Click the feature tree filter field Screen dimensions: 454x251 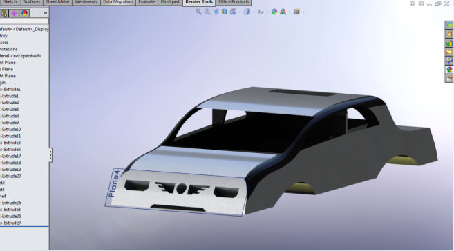pos(24,21)
